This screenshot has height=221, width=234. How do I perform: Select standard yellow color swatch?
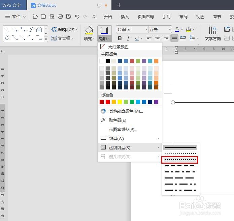tap(120, 102)
